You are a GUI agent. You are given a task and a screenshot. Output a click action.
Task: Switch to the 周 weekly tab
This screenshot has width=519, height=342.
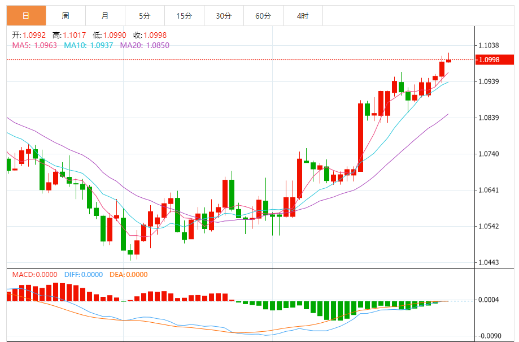pyautogui.click(x=66, y=16)
